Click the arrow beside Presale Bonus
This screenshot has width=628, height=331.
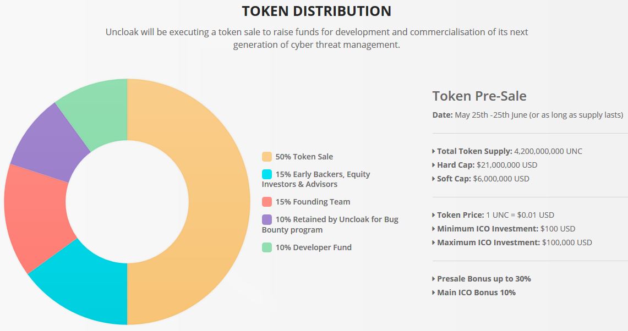point(434,279)
